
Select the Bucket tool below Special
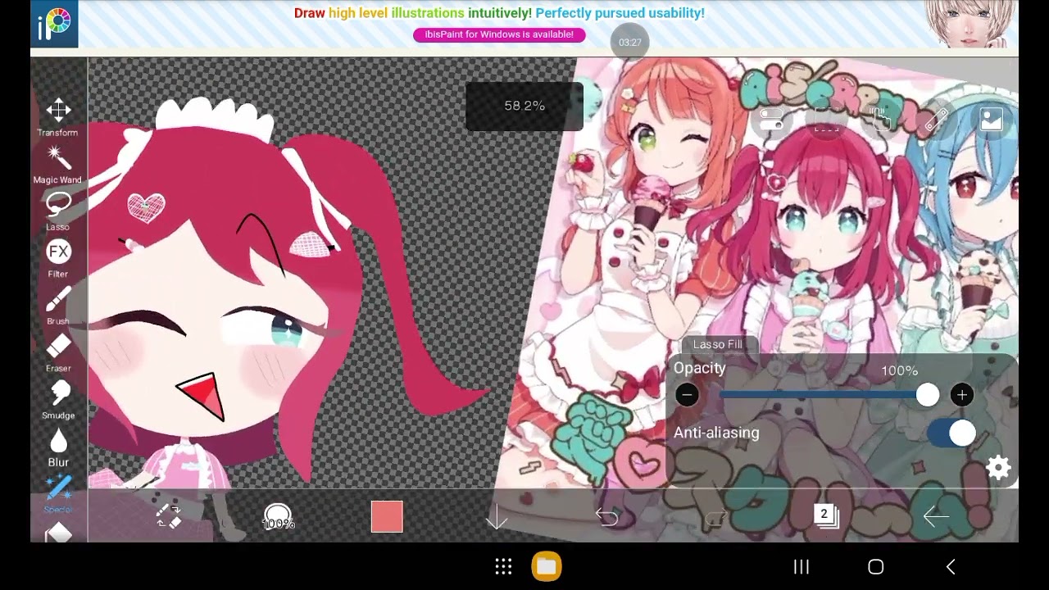coord(58,533)
